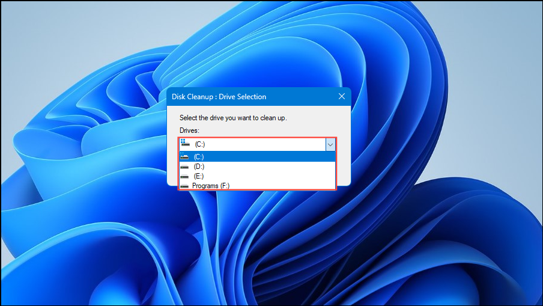Pick the (E:) drive option
Image resolution: width=543 pixels, height=306 pixels.
(x=257, y=176)
